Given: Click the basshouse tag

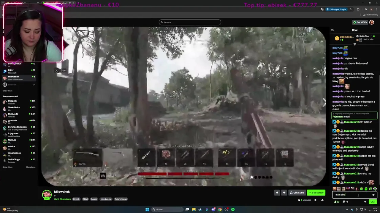Looking at the screenshot, I should click(x=106, y=199).
